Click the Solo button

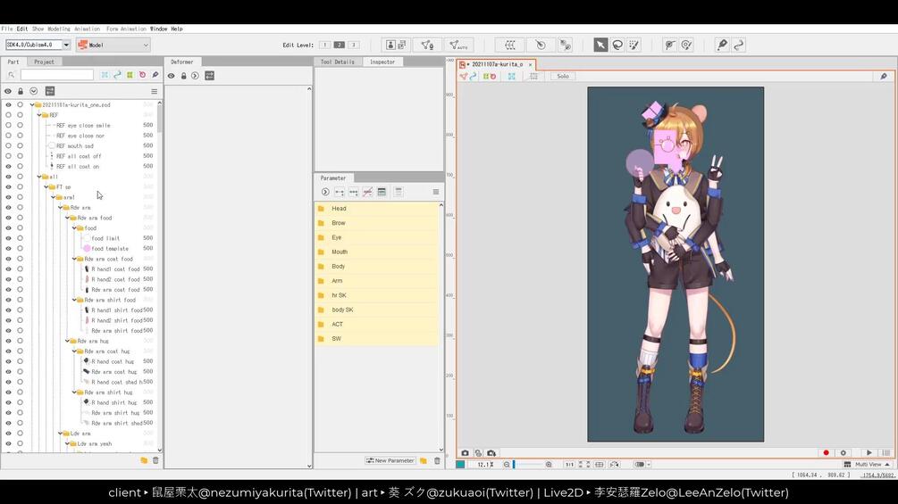(x=563, y=76)
